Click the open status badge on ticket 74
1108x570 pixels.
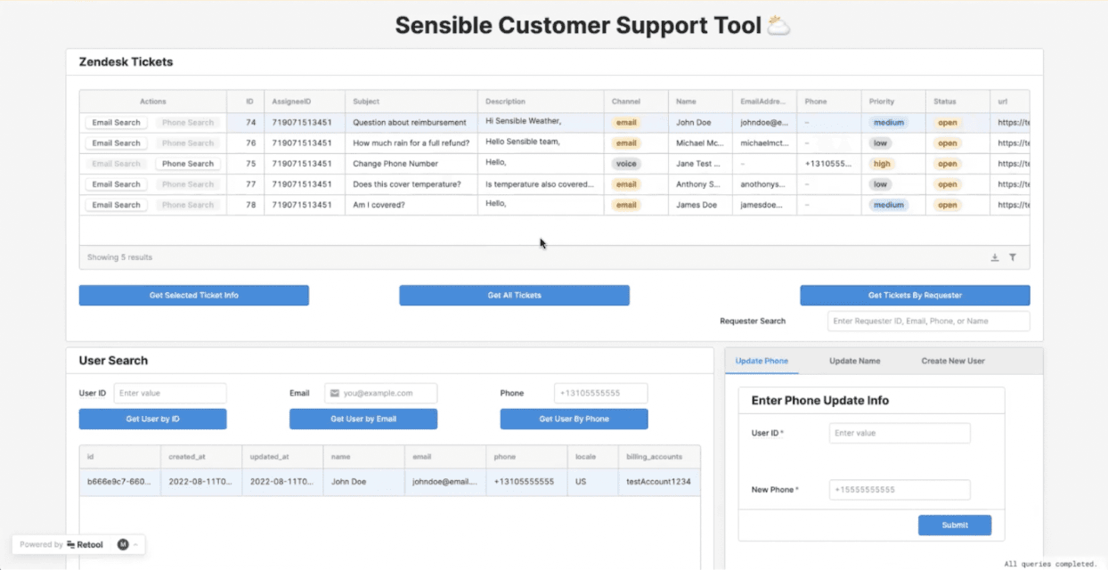click(947, 122)
